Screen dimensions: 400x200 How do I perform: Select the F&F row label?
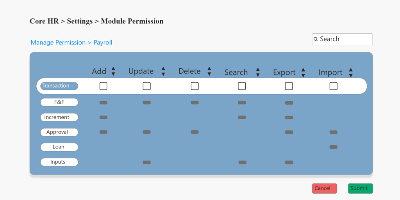tap(59, 102)
